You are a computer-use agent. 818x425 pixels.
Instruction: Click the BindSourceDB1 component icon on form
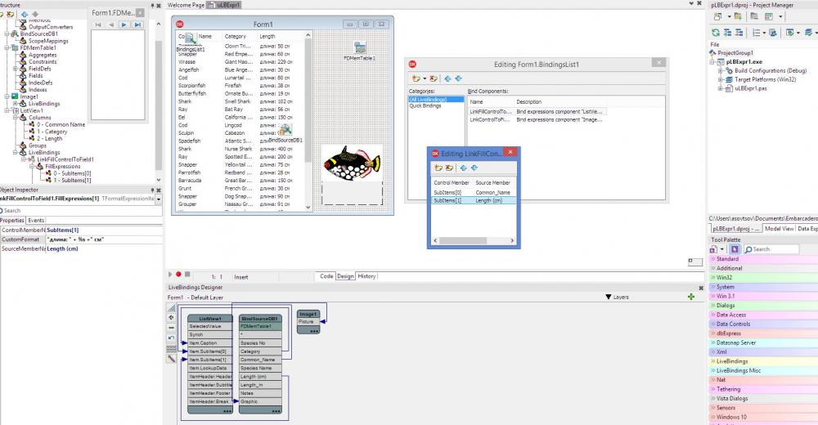[285, 130]
